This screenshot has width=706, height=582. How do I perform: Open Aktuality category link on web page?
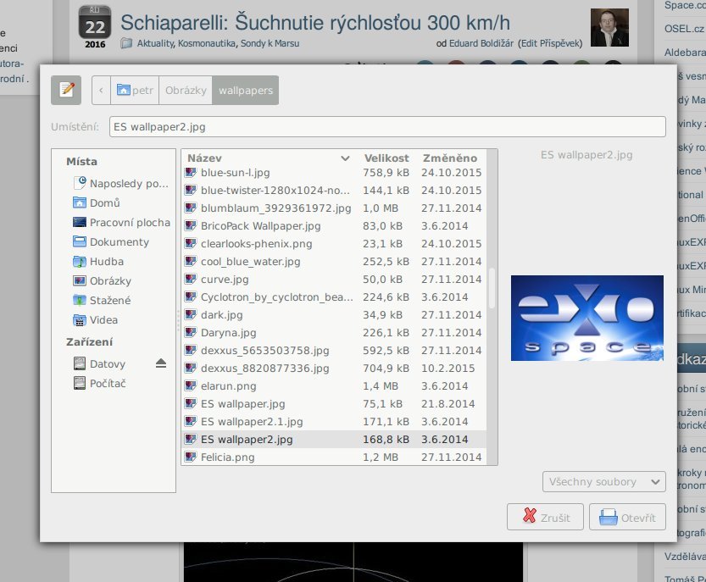[155, 44]
